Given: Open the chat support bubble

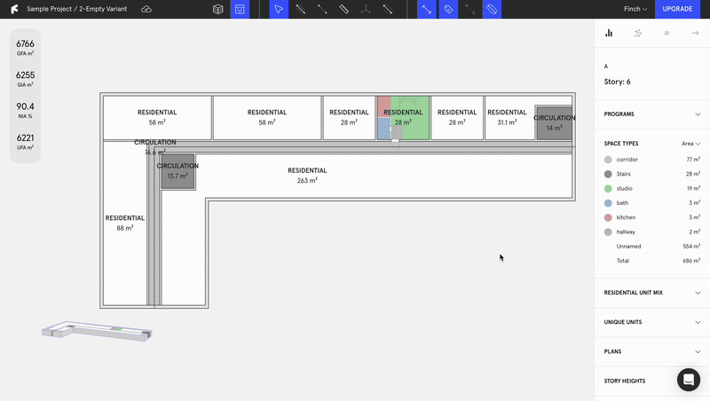Looking at the screenshot, I should pyautogui.click(x=688, y=380).
